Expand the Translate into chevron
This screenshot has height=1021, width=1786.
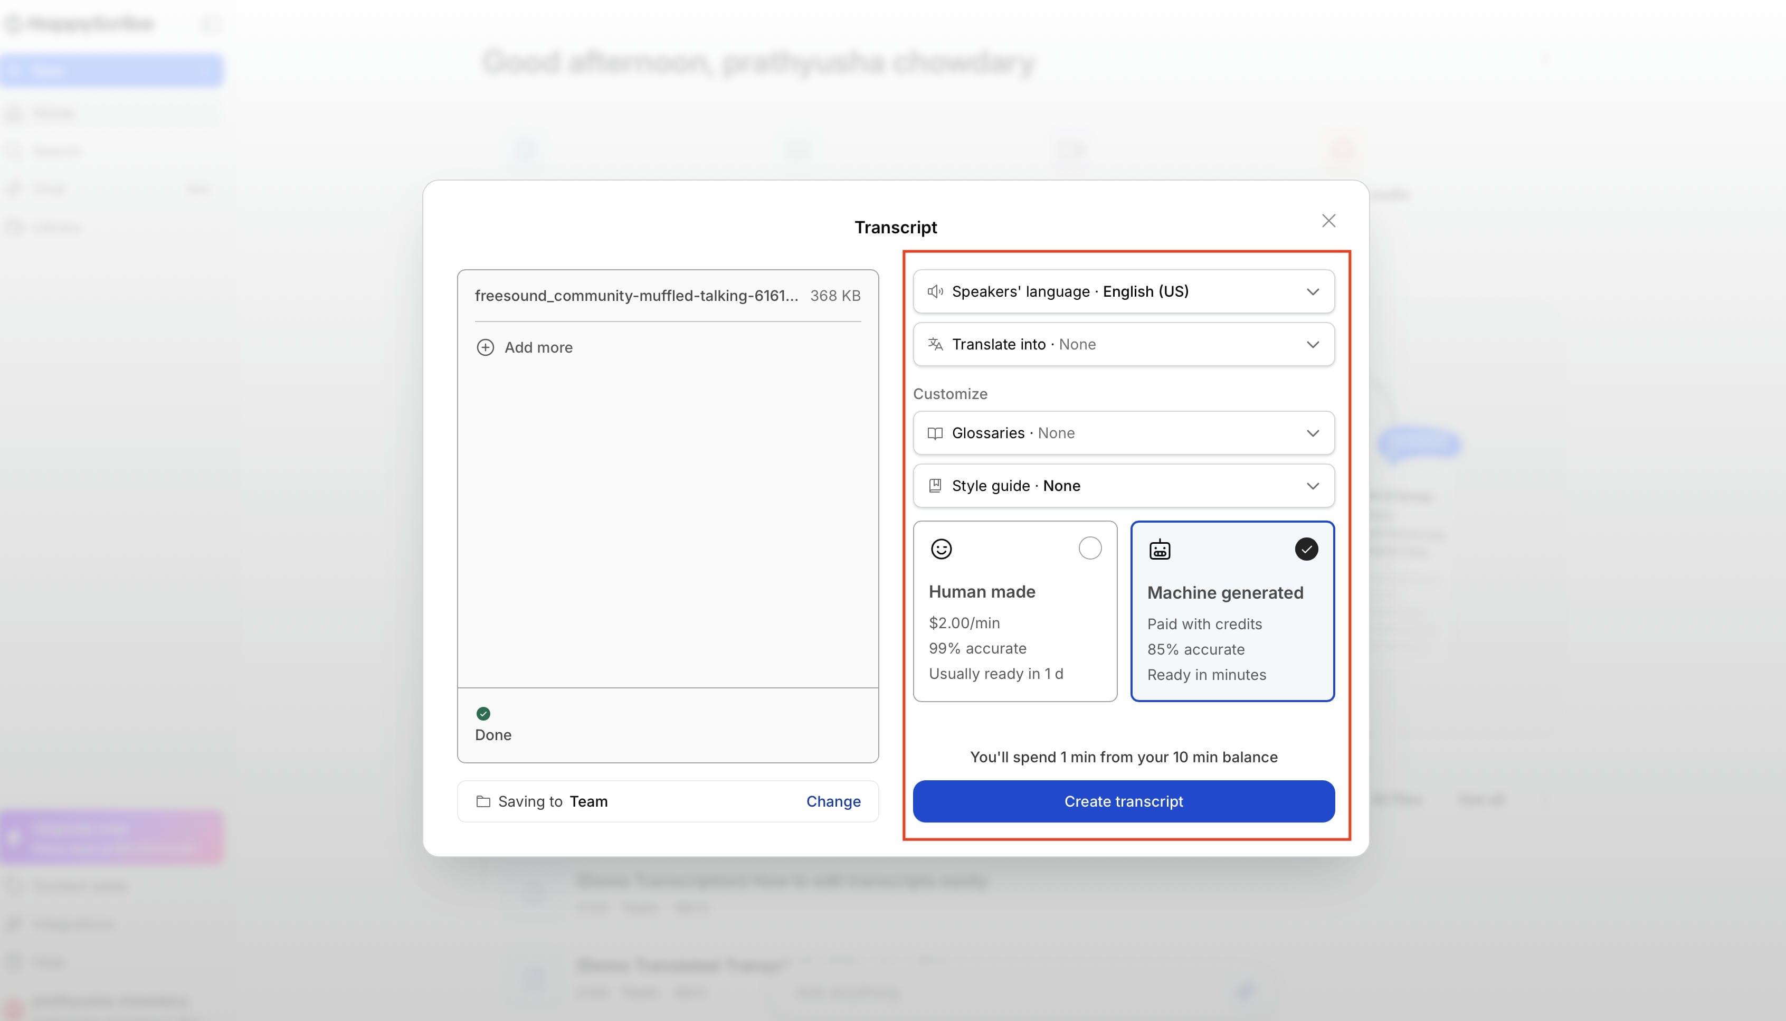(x=1313, y=344)
